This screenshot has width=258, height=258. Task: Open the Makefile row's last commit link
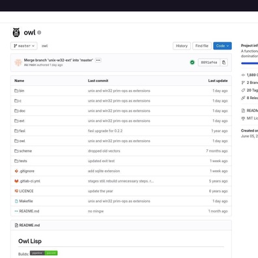click(119, 201)
